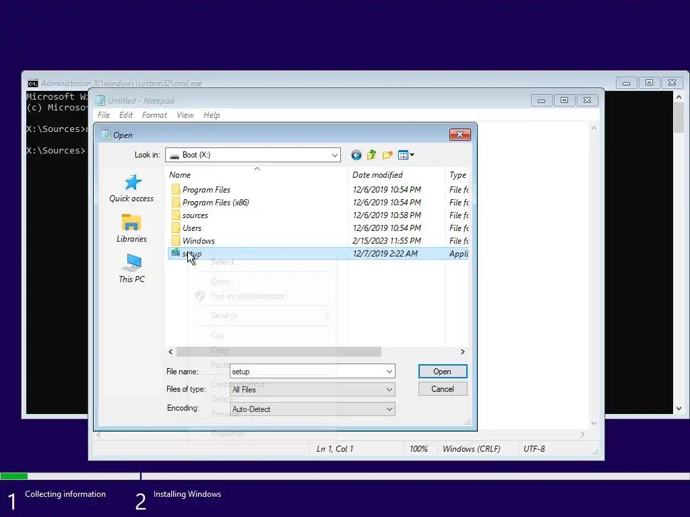Click the 2/15/2023 11:55 PM date for Windows

pyautogui.click(x=387, y=240)
